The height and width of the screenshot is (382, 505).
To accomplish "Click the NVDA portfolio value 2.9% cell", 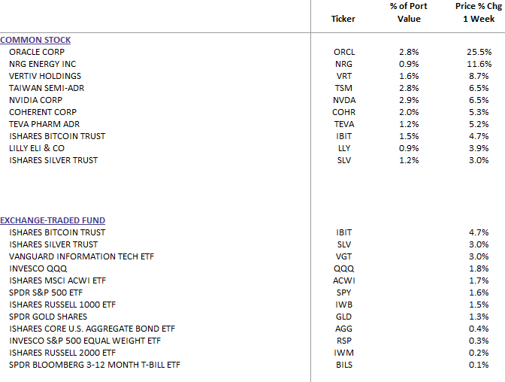I will pos(409,100).
